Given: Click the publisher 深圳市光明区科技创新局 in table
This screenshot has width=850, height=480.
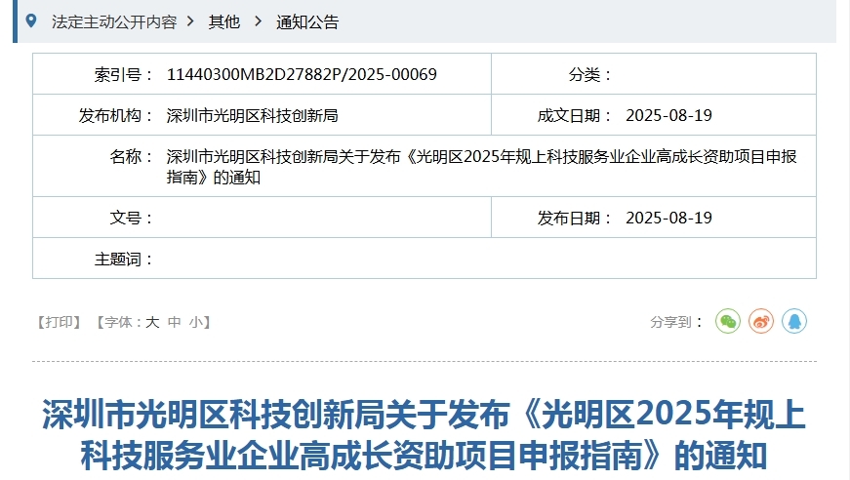Looking at the screenshot, I should coord(252,115).
